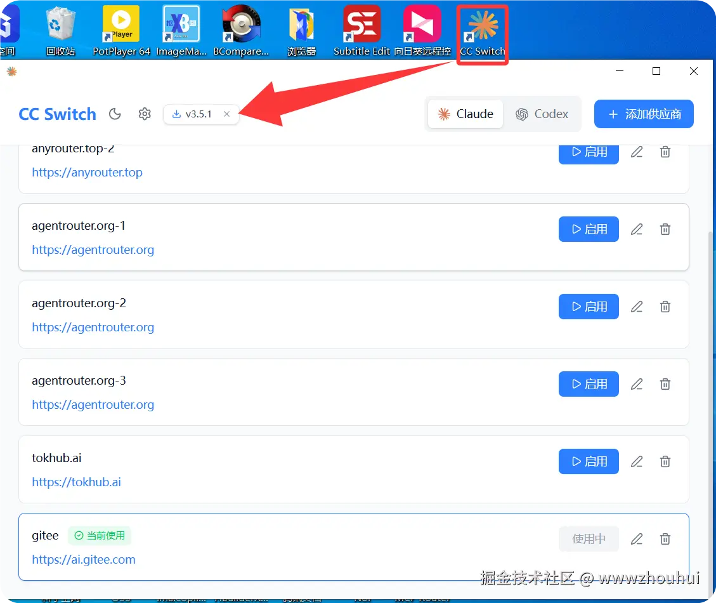Click the CC Switch title text
This screenshot has width=716, height=603.
coord(58,114)
